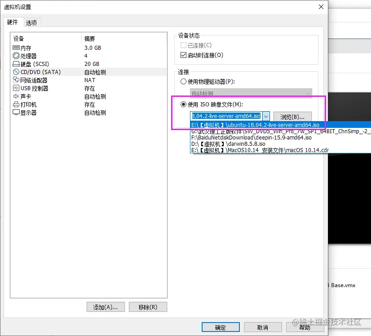Click the 添加(A) button to add hardware
Image resolution: width=371 pixels, height=336 pixels.
point(106,306)
